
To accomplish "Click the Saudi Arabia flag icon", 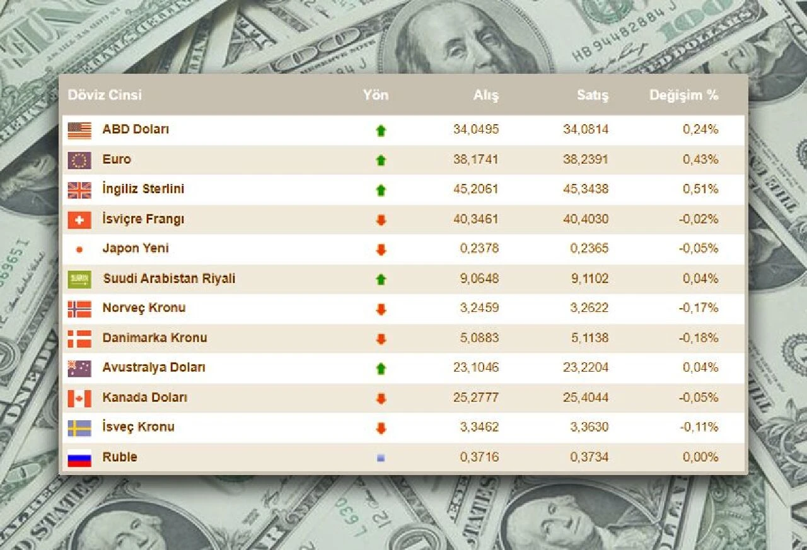I will (79, 279).
